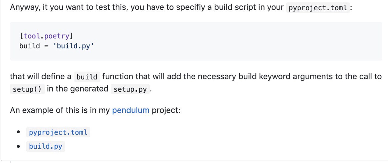This screenshot has height=163, width=388.
Task: Click the purple 'poetry' word in code block
Action: click(x=57, y=36)
